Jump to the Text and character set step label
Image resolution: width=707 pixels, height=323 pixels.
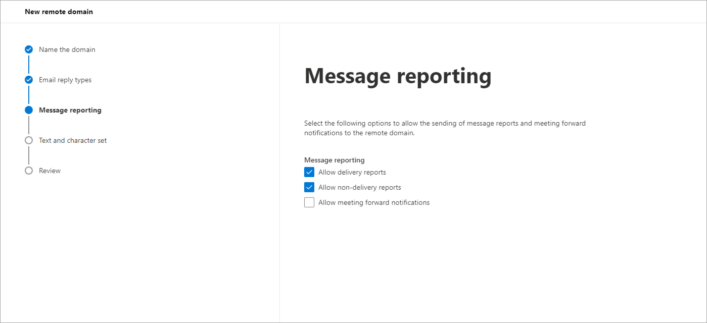(73, 140)
